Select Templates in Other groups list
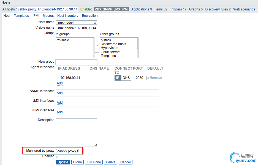Viewport: 258px width, 165px height. (108, 56)
